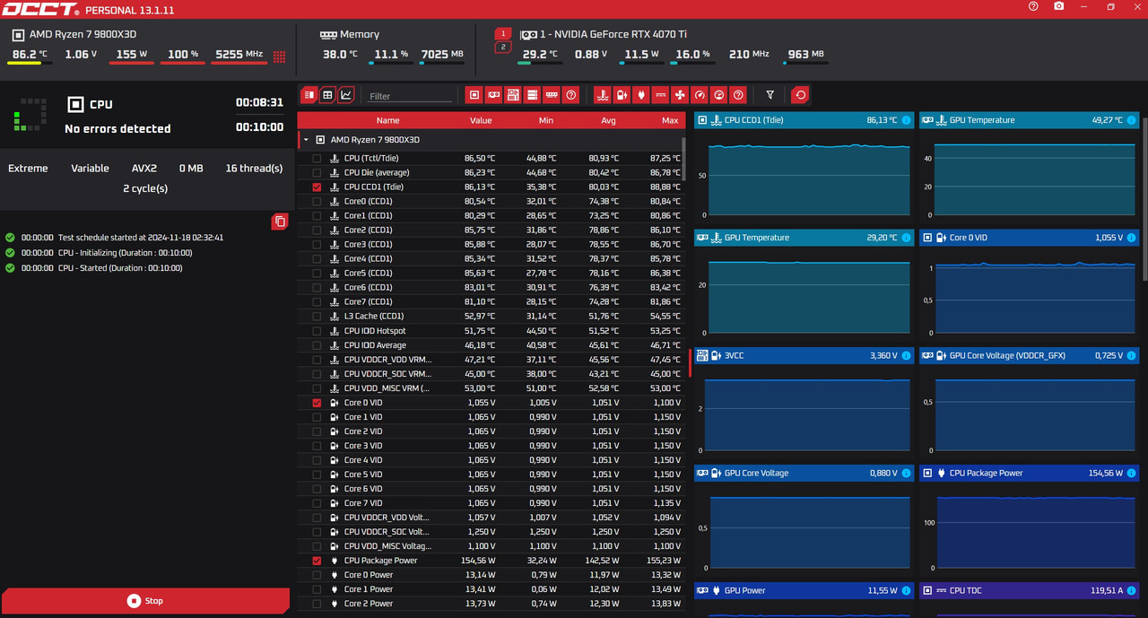
Task: Open the funnel filter options icon
Action: click(x=770, y=94)
